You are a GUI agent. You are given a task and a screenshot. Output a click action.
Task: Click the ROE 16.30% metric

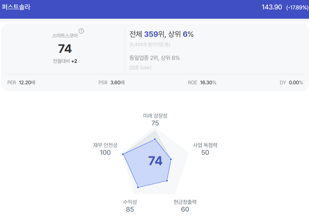(202, 83)
